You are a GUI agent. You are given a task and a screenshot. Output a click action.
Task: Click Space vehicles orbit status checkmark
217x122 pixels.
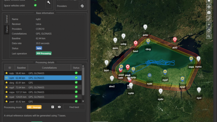click(x=35, y=5)
